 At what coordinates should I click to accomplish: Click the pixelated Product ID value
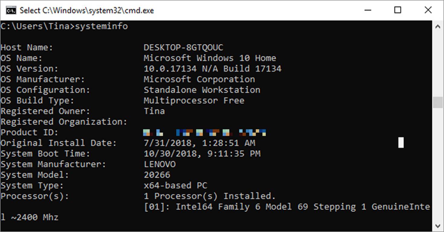(205, 132)
